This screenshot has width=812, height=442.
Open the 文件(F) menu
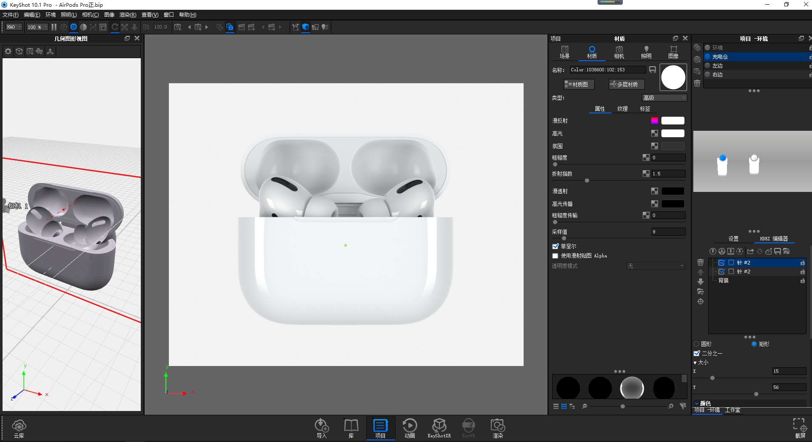point(11,15)
